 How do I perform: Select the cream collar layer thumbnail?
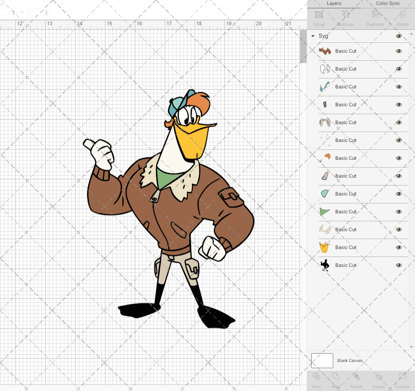coord(325,229)
